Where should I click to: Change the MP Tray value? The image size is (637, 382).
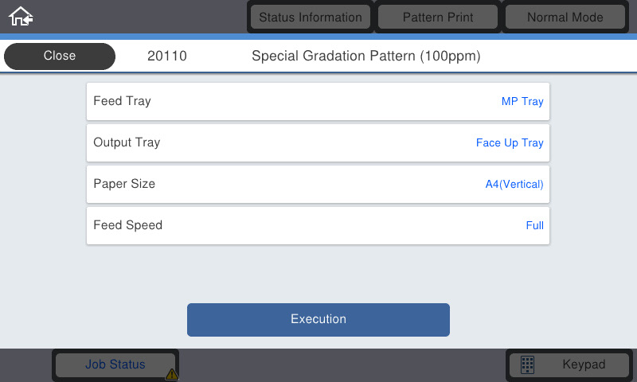point(522,102)
